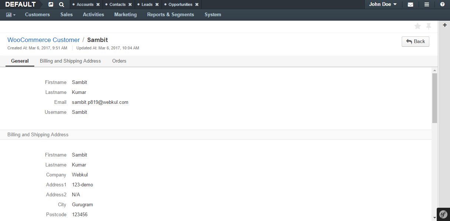
Task: Open the shortcuts icon next to DEFAULT
Action: (x=51, y=4)
